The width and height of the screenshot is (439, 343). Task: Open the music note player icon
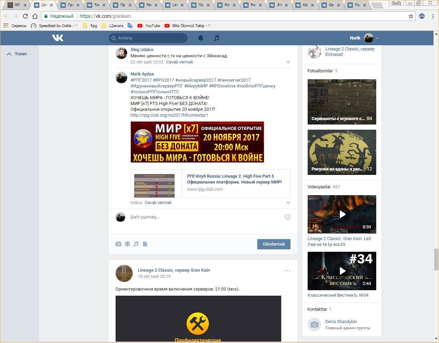[x=216, y=38]
